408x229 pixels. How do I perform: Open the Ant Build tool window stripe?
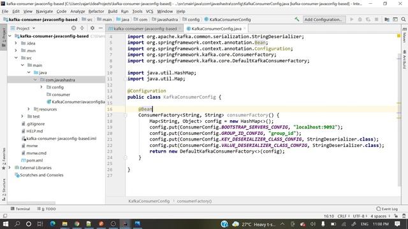pyautogui.click(x=404, y=60)
